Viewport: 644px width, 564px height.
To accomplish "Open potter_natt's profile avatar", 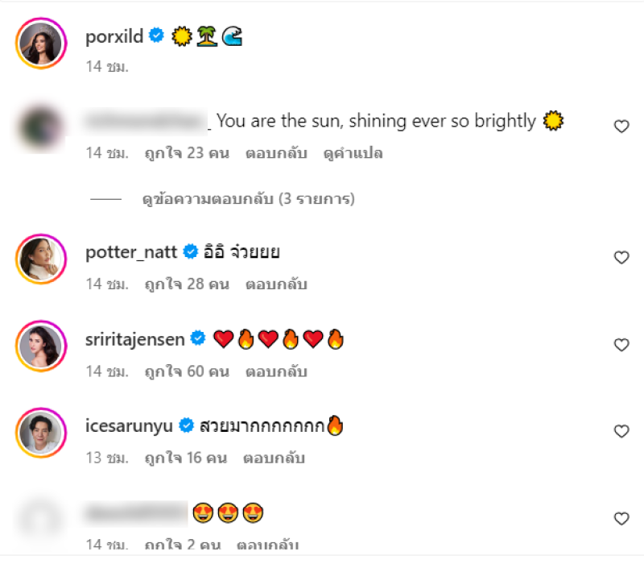I will pos(39,259).
